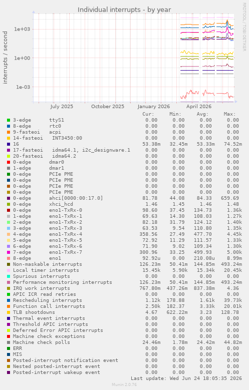Click the Rescheduling interrupts blue swatch
Image resolution: width=249 pixels, height=390 pixels.
[x=9, y=300]
